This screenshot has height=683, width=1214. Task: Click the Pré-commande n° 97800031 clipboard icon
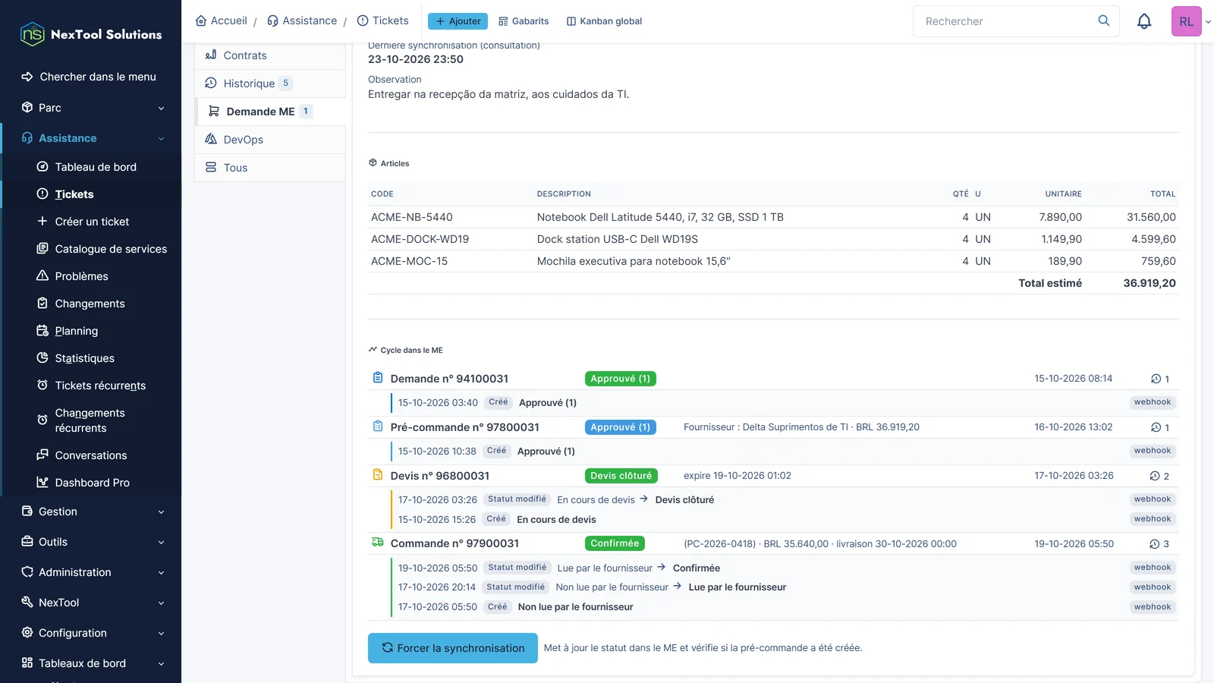pos(378,426)
